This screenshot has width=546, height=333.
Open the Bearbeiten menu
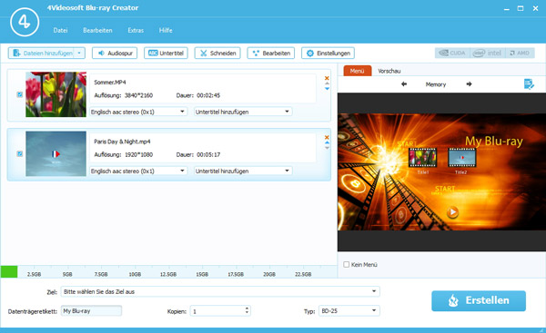click(97, 30)
